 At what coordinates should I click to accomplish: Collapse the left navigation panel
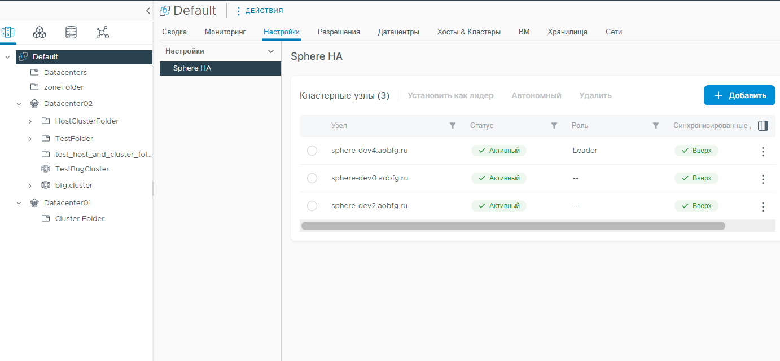(148, 11)
